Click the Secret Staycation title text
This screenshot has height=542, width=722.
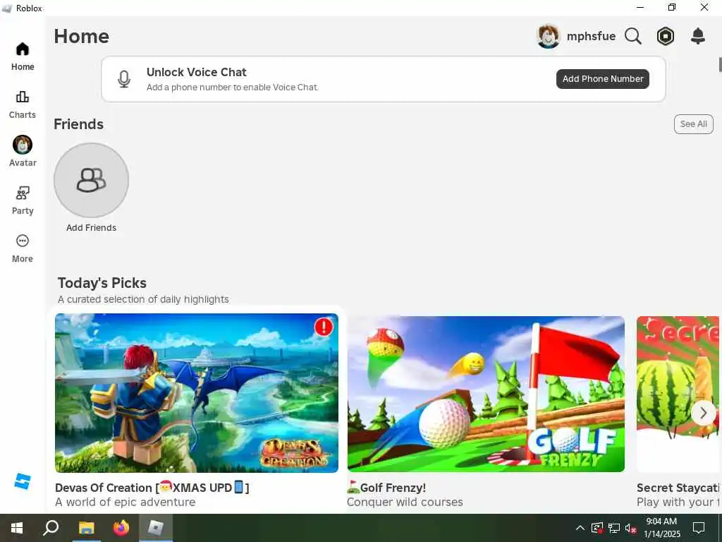(678, 487)
